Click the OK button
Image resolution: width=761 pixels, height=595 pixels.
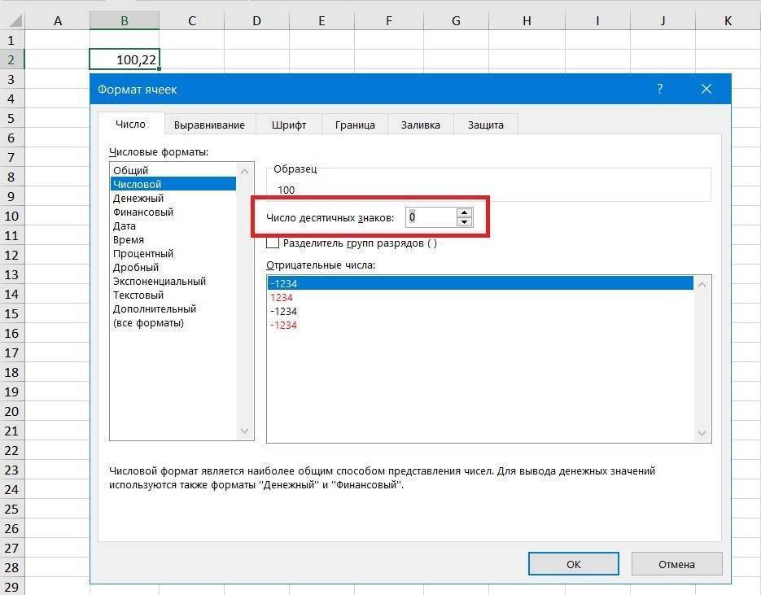point(572,563)
